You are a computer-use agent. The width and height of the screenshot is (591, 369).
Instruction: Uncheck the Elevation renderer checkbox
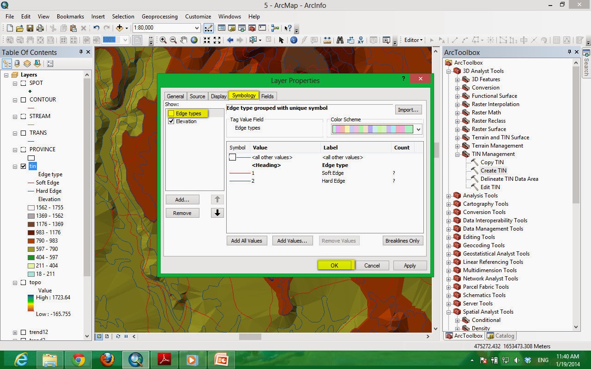tap(171, 121)
